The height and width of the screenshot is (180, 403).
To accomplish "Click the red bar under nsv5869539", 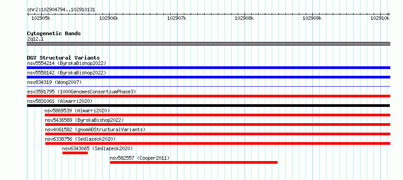I will click(217, 115).
